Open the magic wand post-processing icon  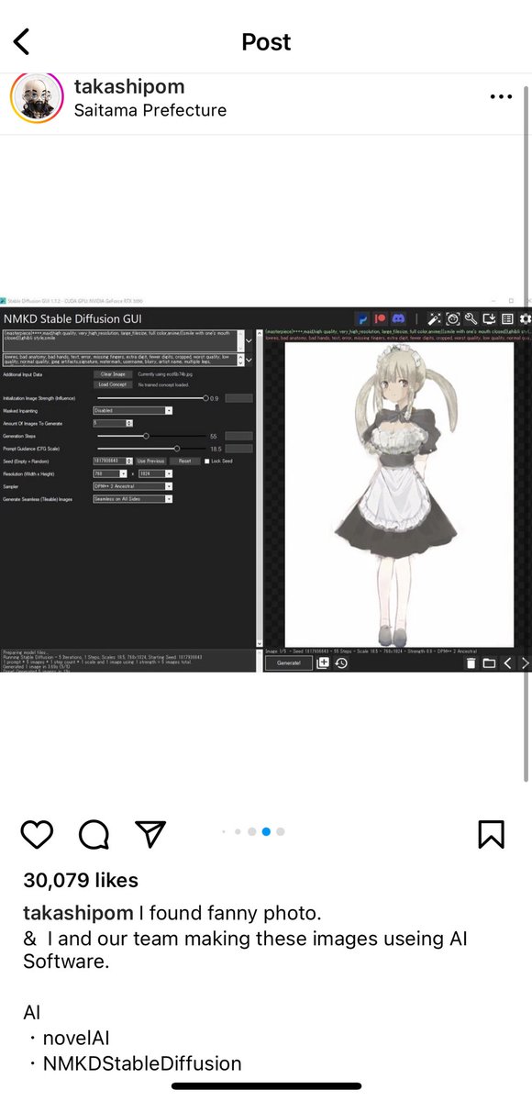pos(434,318)
